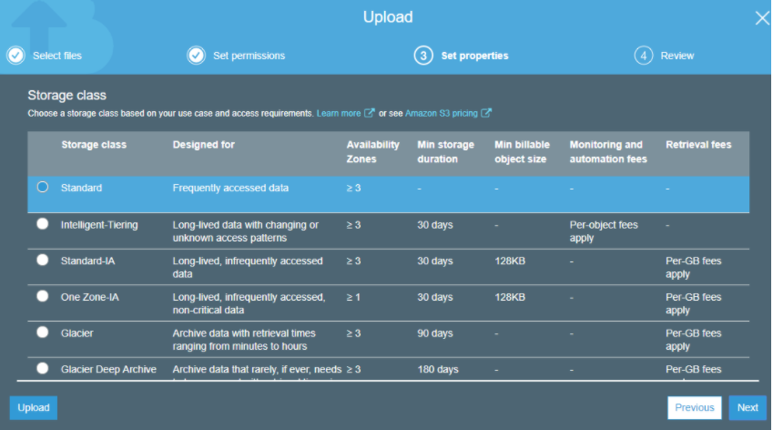Click the Next button
This screenshot has height=430, width=773.
pyautogui.click(x=748, y=408)
